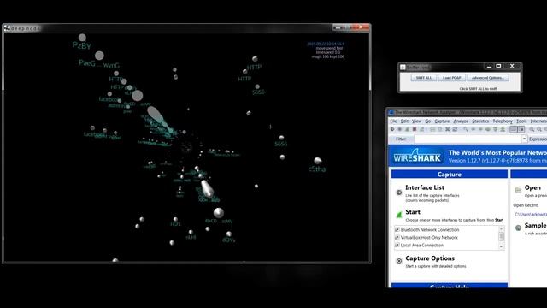The image size is (547, 308).
Task: Select the PaeG...wvnG node sphere
Action: point(99,55)
